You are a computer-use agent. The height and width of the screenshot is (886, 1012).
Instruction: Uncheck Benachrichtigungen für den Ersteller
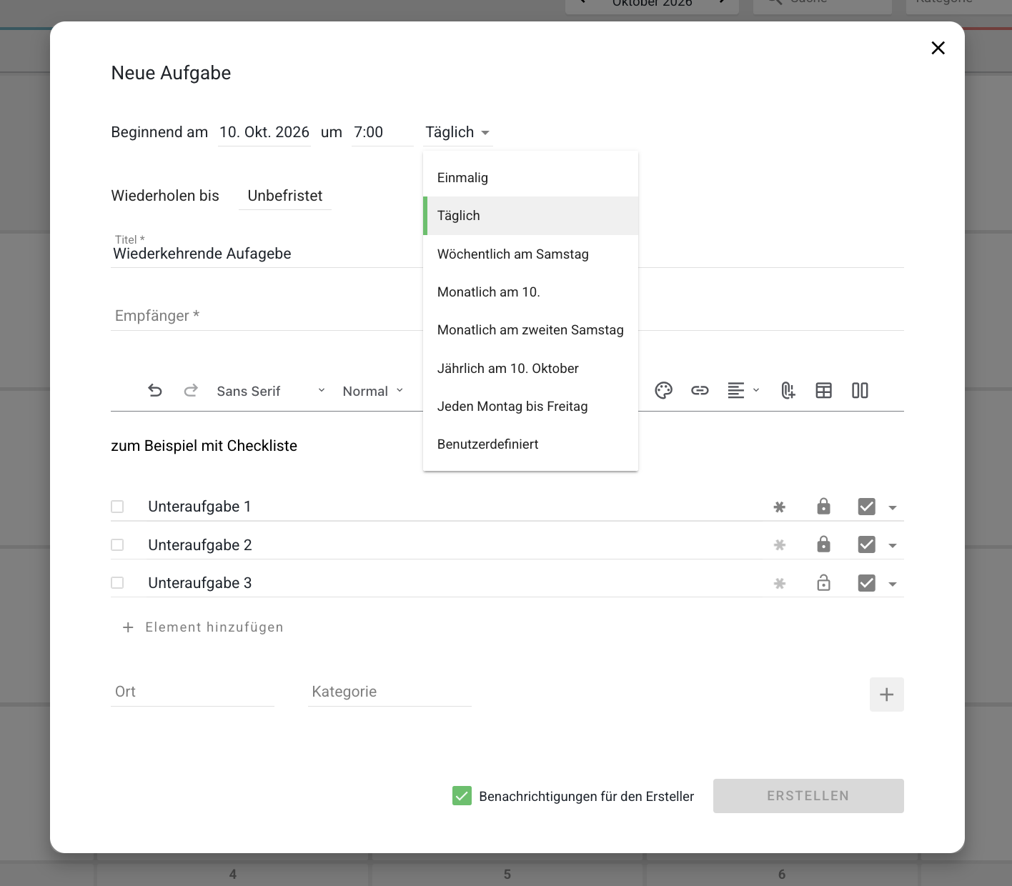point(462,796)
